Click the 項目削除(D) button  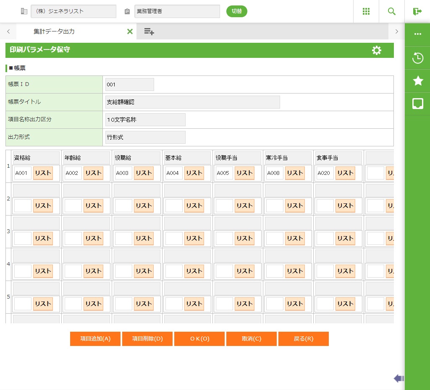tap(147, 339)
